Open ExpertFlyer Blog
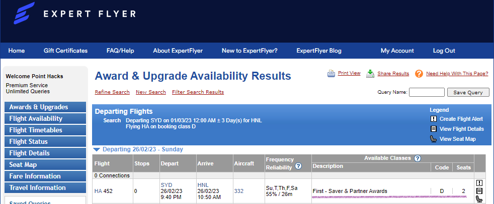Screen dimensions: 494x204 tap(319, 51)
